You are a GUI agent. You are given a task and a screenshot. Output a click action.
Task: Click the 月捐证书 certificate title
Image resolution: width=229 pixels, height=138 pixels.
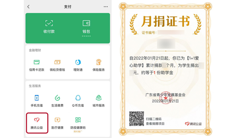(165, 22)
